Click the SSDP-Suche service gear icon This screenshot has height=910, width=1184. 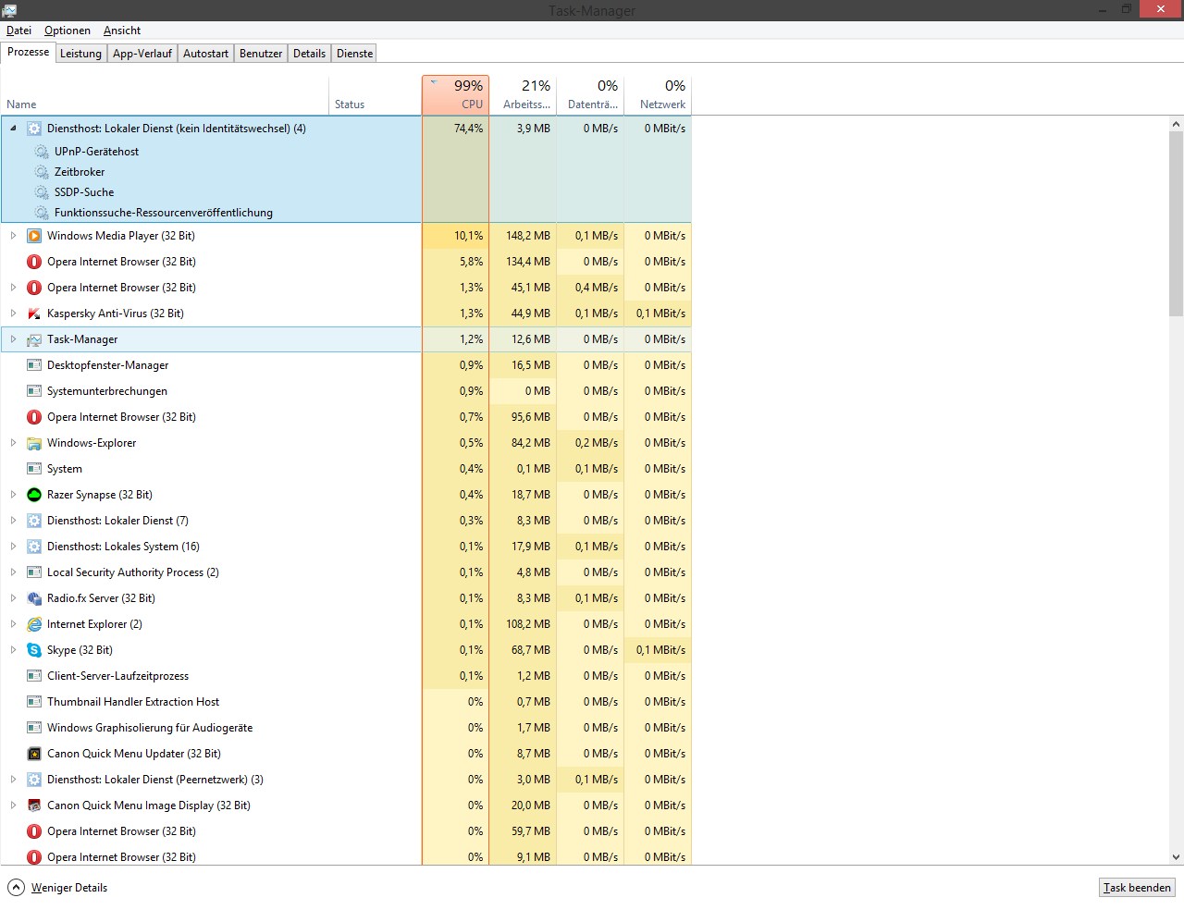pyautogui.click(x=42, y=192)
